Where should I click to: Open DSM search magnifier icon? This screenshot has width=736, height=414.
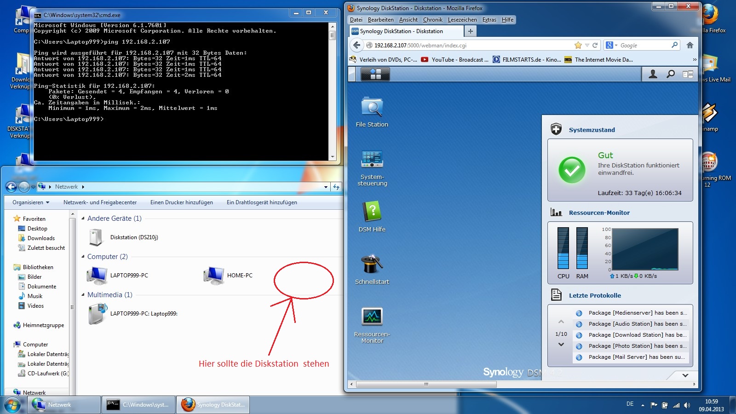pyautogui.click(x=671, y=74)
